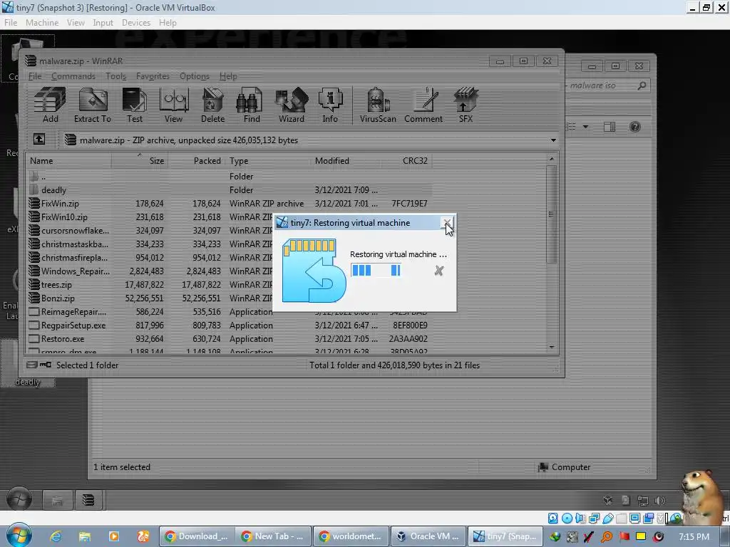Click the Internet Explorer icon on host taskbar
This screenshot has width=730, height=547.
coord(56,536)
